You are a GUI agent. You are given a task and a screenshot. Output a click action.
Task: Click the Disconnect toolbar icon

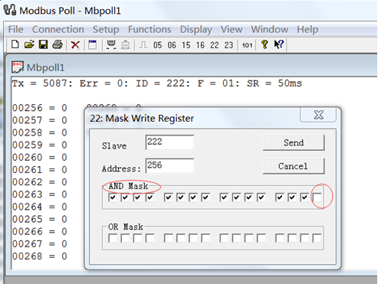[126, 45]
